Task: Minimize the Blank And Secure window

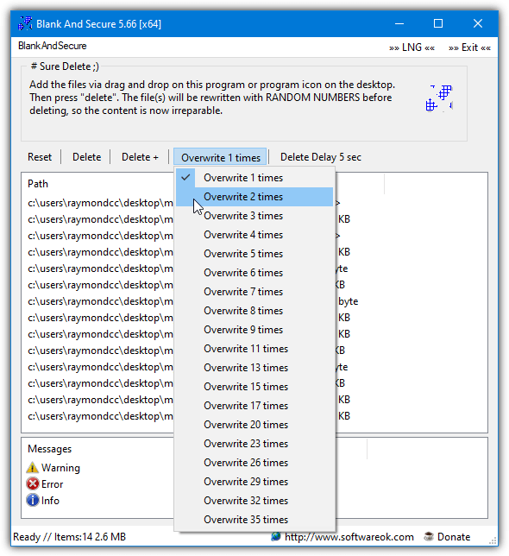Action: point(399,24)
